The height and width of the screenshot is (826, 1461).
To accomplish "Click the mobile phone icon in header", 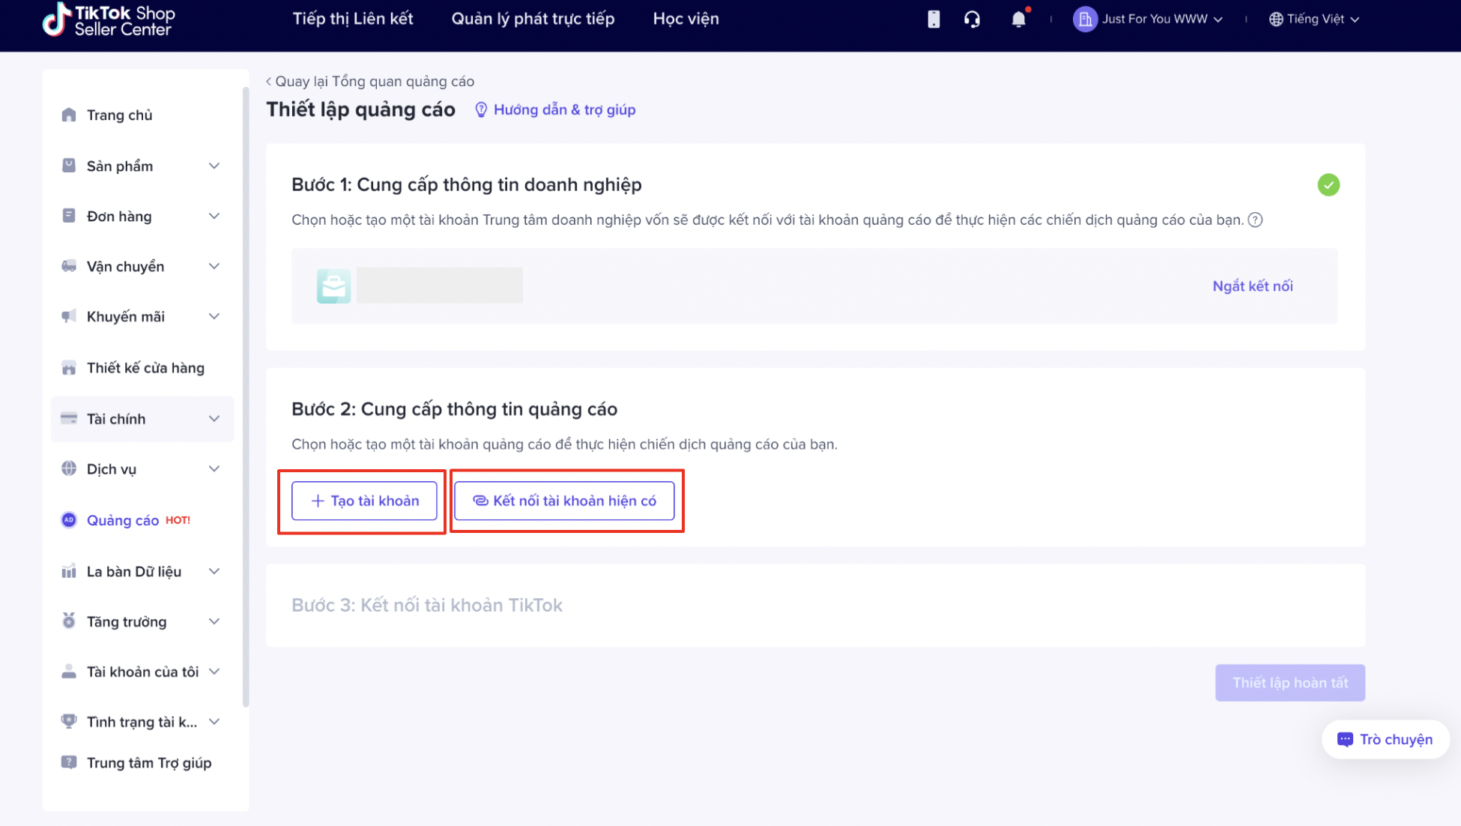I will pos(934,19).
